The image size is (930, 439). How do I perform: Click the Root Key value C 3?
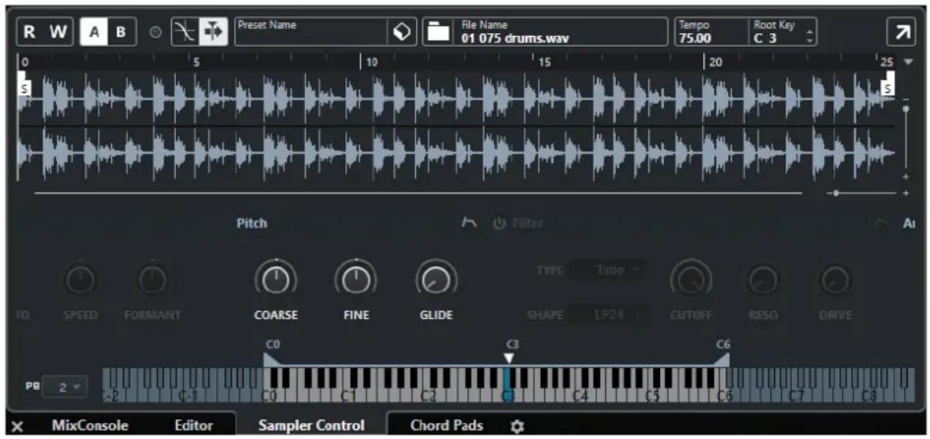pyautogui.click(x=766, y=39)
